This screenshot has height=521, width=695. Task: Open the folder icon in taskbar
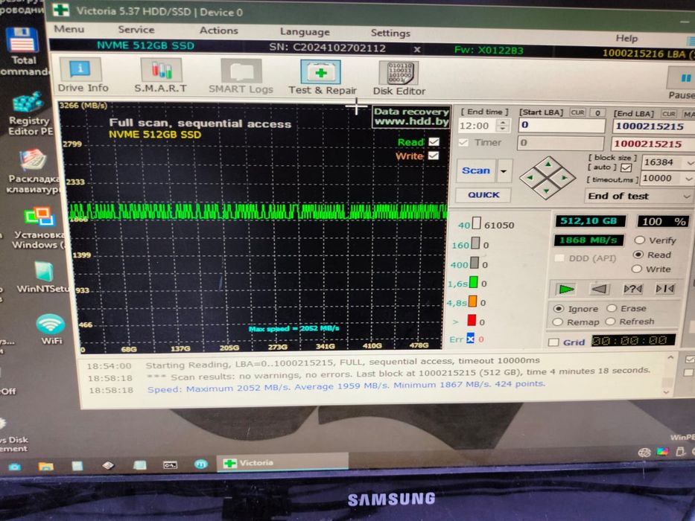pyautogui.click(x=45, y=466)
